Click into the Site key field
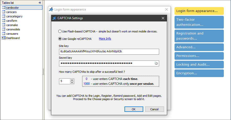Viewport: 231px width, 120px height. pyautogui.click(x=109, y=52)
